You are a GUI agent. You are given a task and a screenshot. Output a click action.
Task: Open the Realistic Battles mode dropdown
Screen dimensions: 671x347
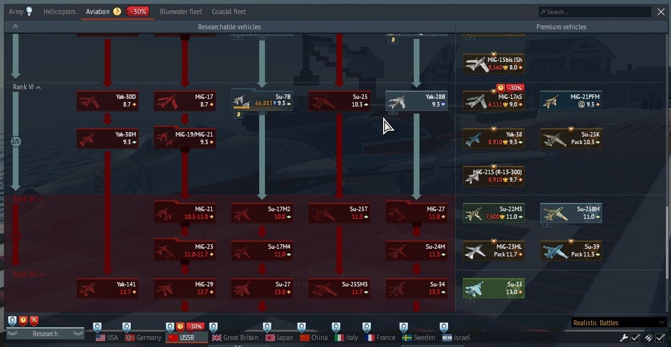click(619, 323)
